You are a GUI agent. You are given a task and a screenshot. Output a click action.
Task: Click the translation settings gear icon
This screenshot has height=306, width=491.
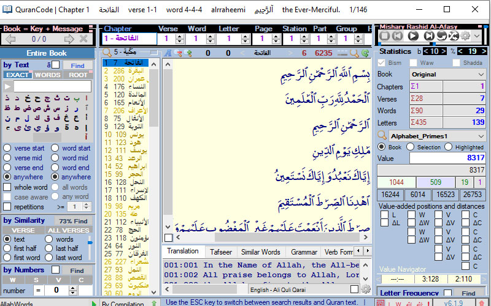[366, 289]
